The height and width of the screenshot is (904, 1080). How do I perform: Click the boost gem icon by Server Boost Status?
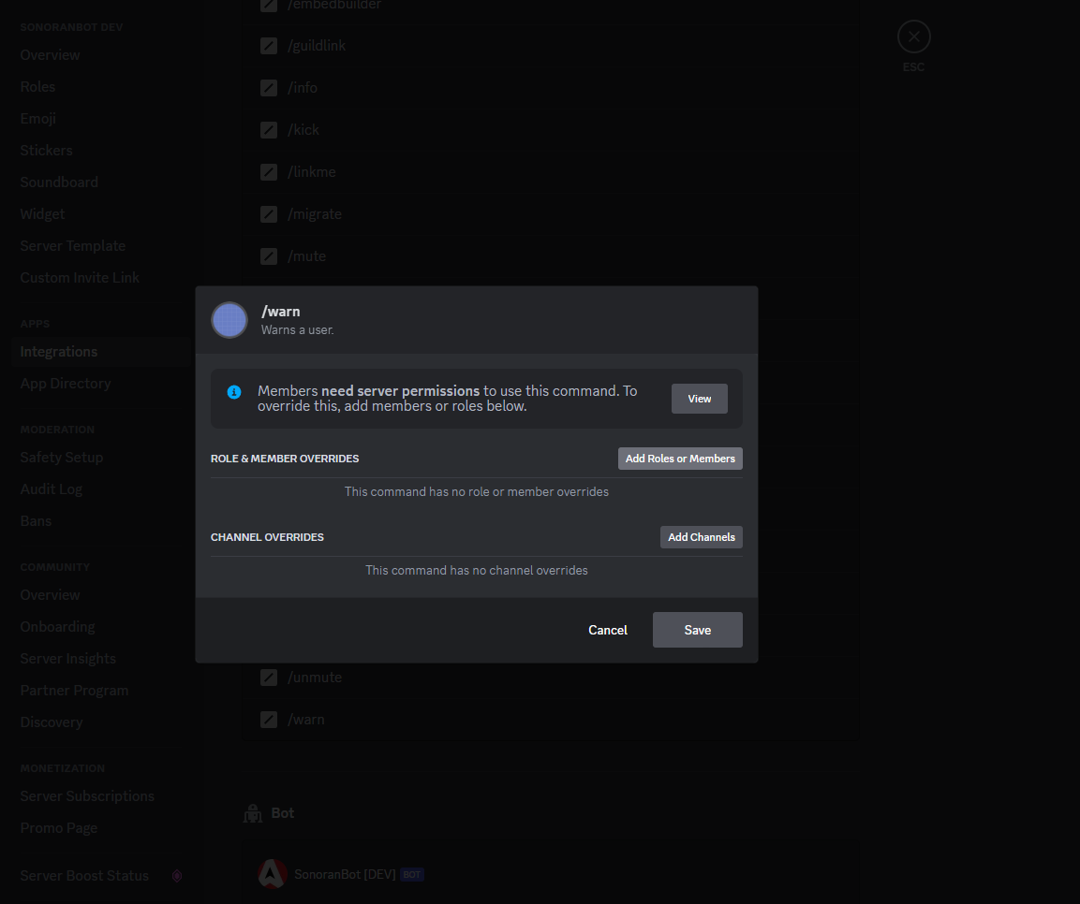point(177,876)
